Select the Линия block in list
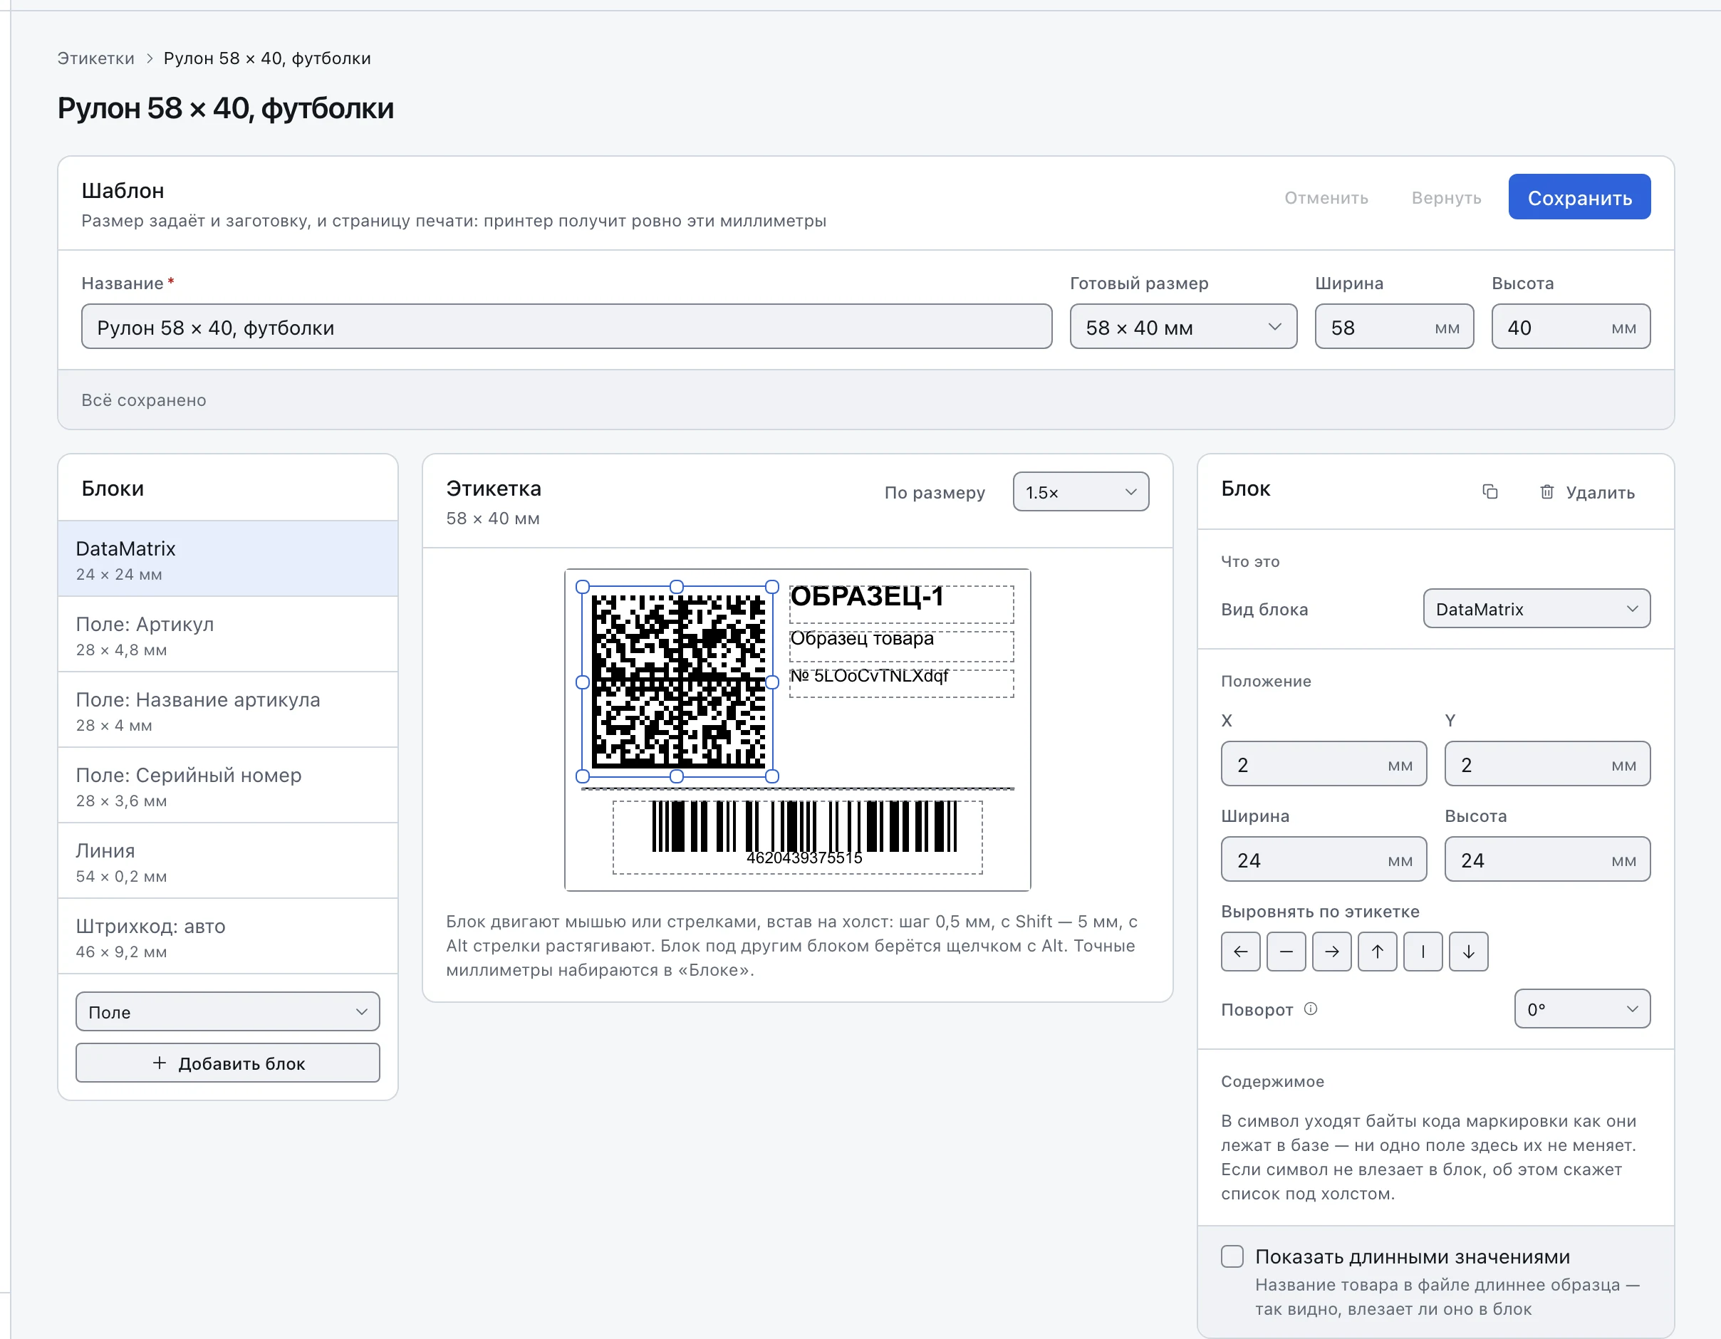This screenshot has height=1339, width=1721. 228,861
